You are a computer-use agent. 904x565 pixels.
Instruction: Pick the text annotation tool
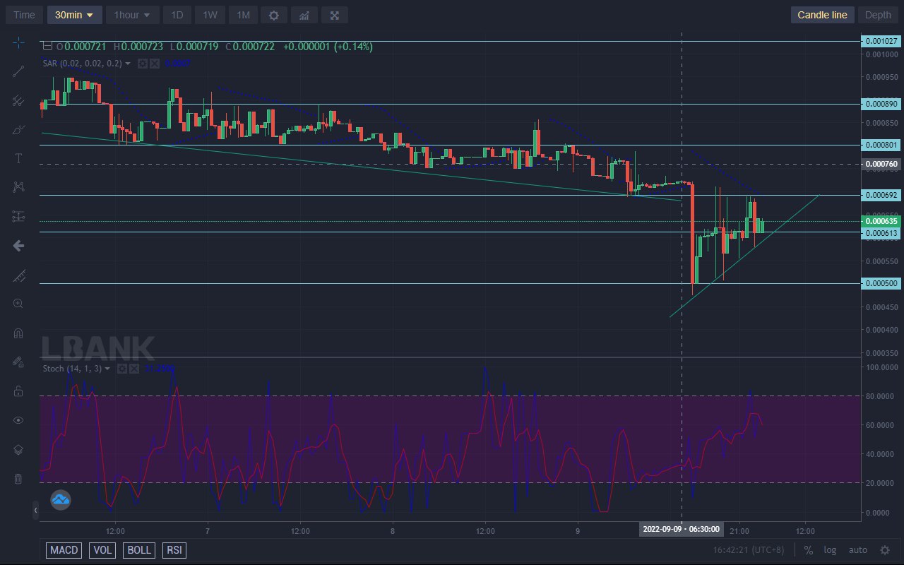(x=18, y=158)
